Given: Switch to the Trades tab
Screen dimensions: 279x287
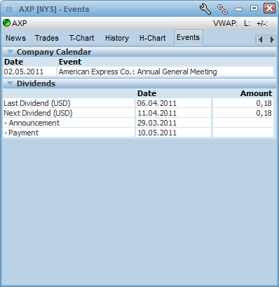Looking at the screenshot, I should click(x=47, y=38).
